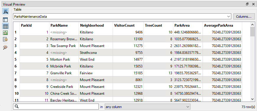Show the feature information panel icon
This screenshot has height=111, width=257.
pos(5,39)
